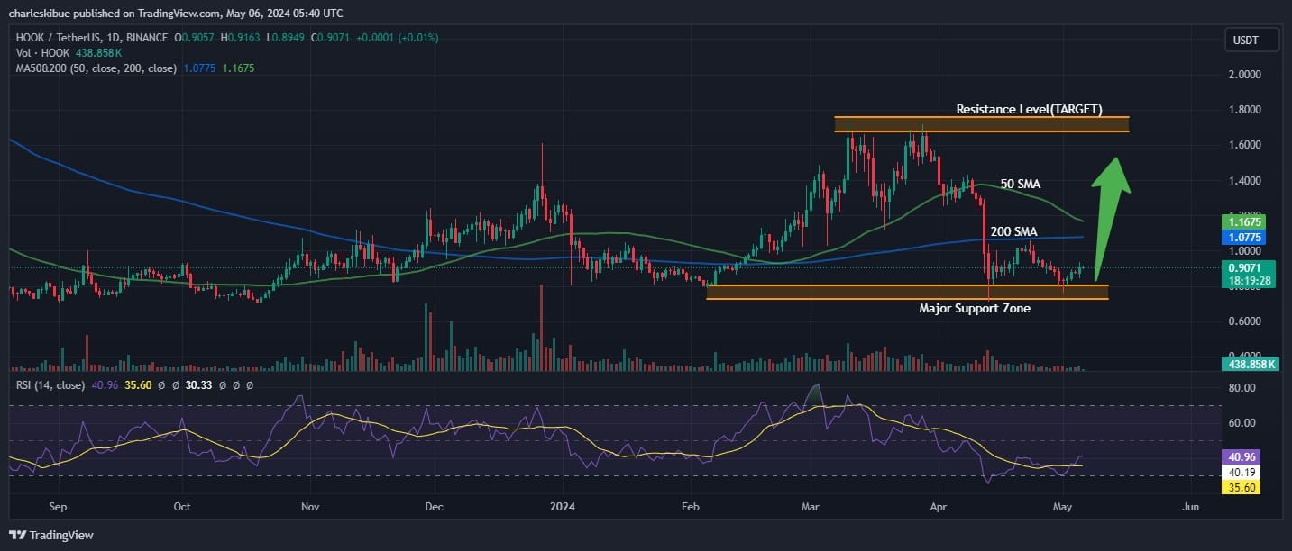1292x551 pixels.
Task: Click the green 0.9071 current price label
Action: 1246,266
